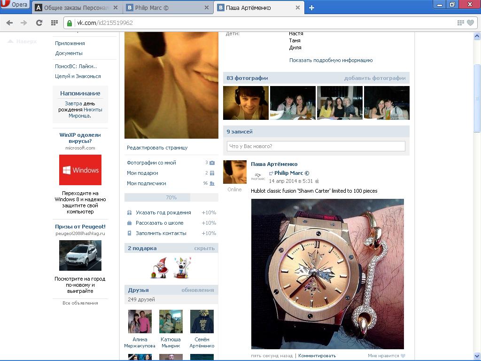Close the Philip Marc © tab

click(x=207, y=8)
